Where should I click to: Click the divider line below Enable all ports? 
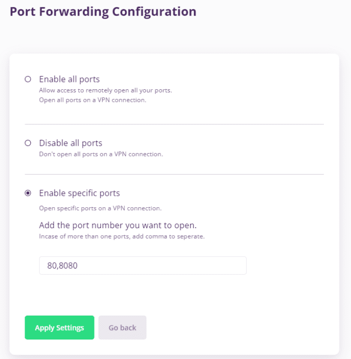click(x=174, y=124)
